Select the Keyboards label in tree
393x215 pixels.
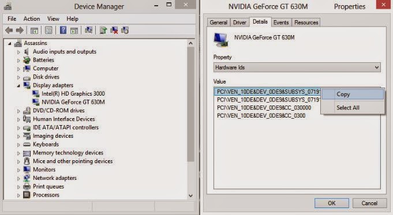pos(46,145)
